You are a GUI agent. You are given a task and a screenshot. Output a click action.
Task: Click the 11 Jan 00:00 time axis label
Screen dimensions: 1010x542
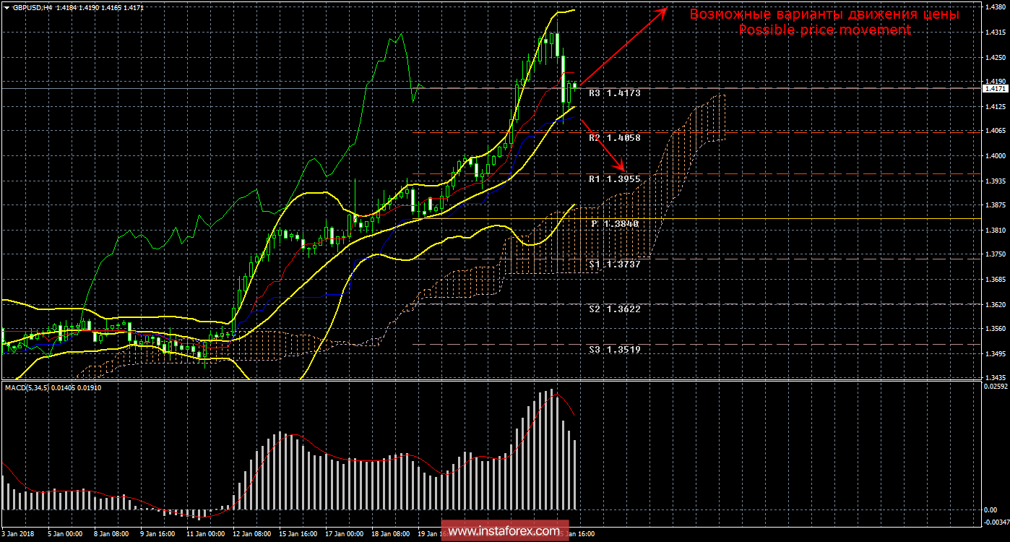pyautogui.click(x=206, y=534)
